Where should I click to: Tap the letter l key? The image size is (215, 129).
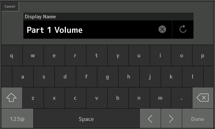(x=192, y=77)
